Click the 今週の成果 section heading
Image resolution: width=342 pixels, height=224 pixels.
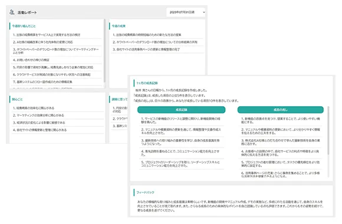pyautogui.click(x=119, y=26)
